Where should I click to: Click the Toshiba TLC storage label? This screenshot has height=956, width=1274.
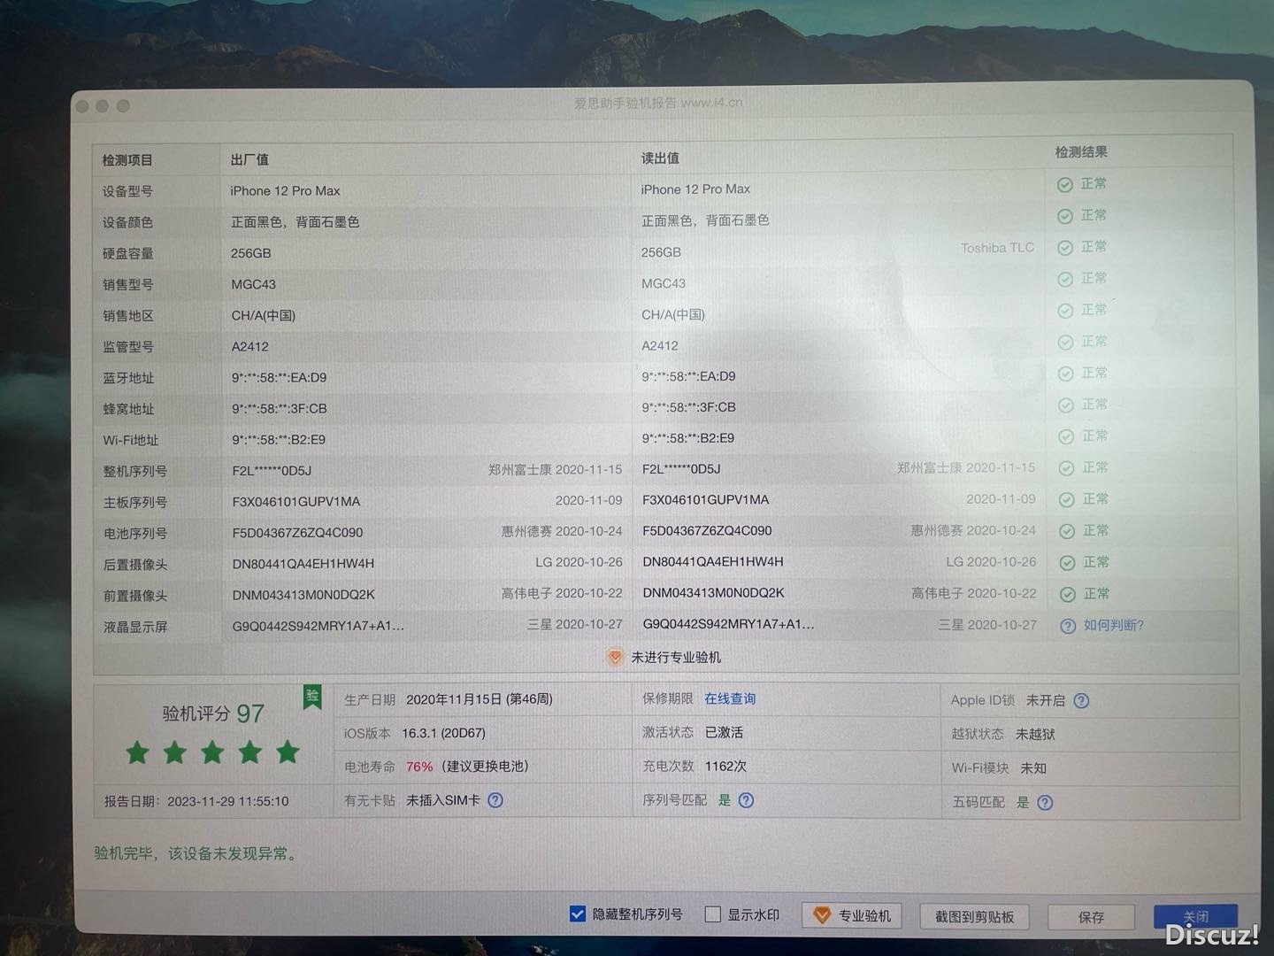tap(997, 248)
